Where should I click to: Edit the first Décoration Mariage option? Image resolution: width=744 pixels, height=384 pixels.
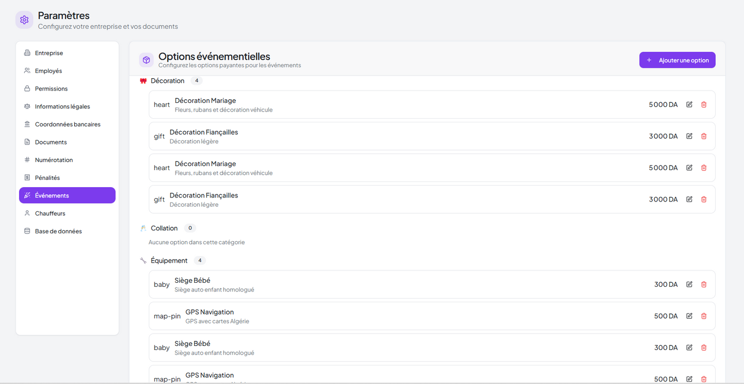click(x=689, y=105)
